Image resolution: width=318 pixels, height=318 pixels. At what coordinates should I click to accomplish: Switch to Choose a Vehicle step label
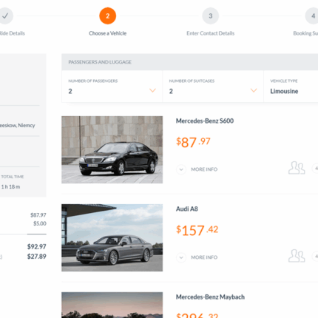tap(108, 33)
